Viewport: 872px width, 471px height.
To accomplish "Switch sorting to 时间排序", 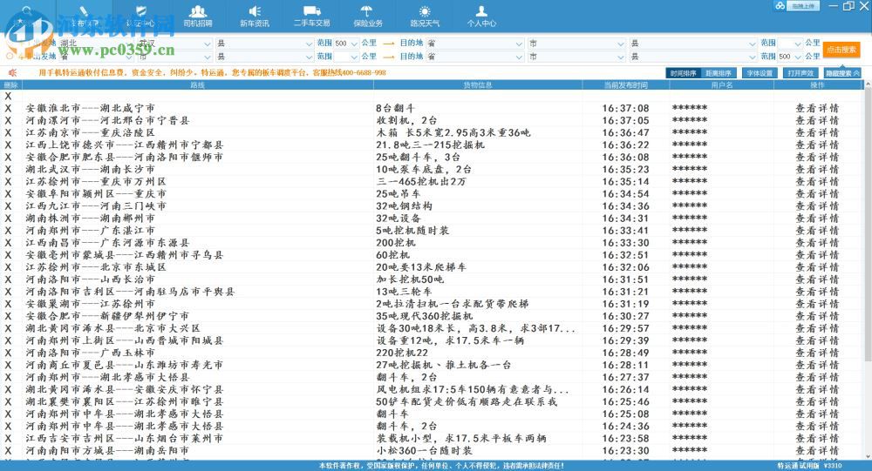I will point(684,73).
